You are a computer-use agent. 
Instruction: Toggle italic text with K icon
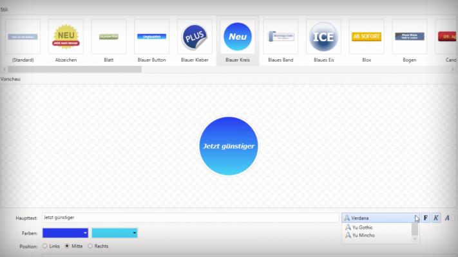pyautogui.click(x=436, y=218)
